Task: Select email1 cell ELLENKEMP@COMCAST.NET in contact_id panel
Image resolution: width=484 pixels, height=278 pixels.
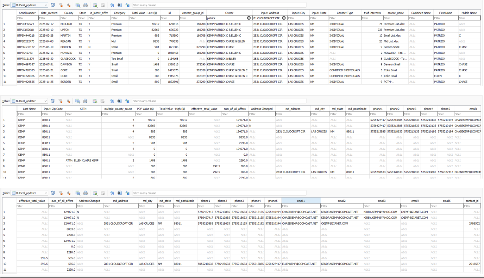Action: 301,264
